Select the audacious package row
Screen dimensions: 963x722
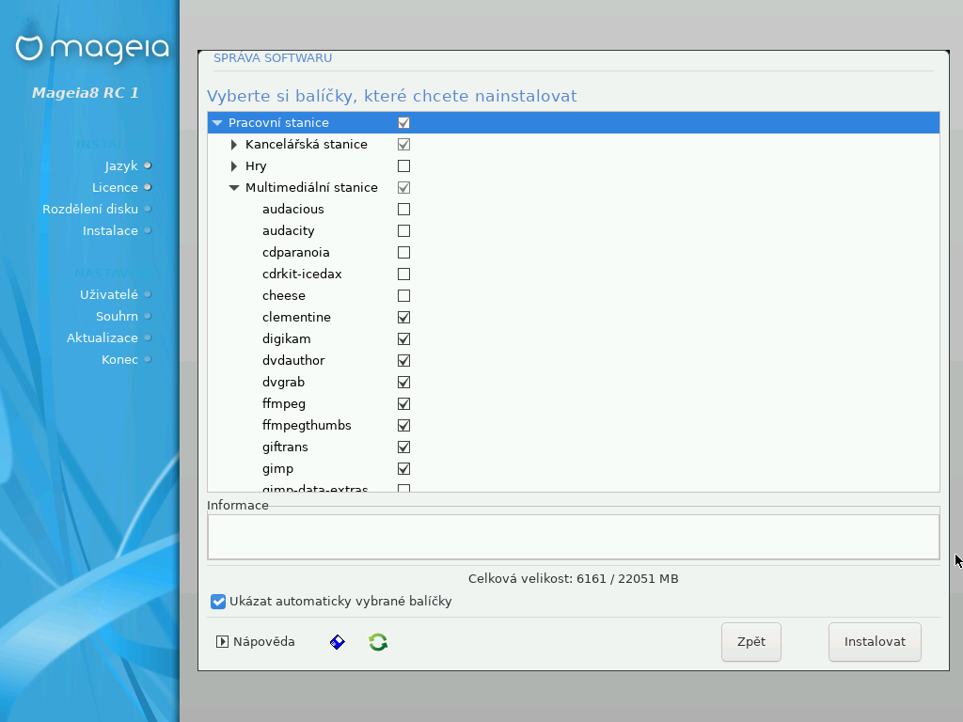pos(574,210)
